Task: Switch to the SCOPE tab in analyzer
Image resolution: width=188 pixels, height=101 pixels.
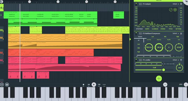Action: (x=147, y=29)
